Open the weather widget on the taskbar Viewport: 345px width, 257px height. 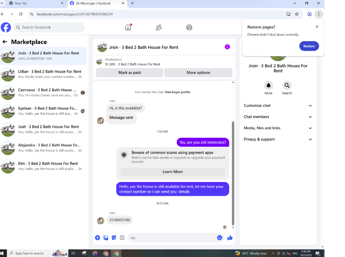click(x=251, y=253)
